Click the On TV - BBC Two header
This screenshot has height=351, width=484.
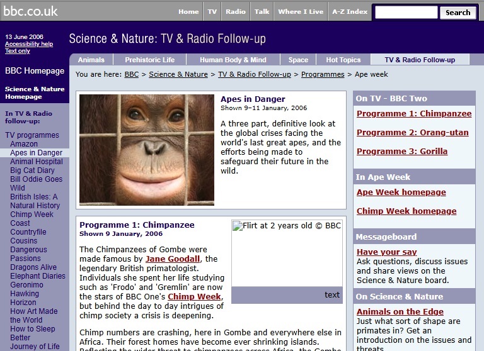pos(391,99)
